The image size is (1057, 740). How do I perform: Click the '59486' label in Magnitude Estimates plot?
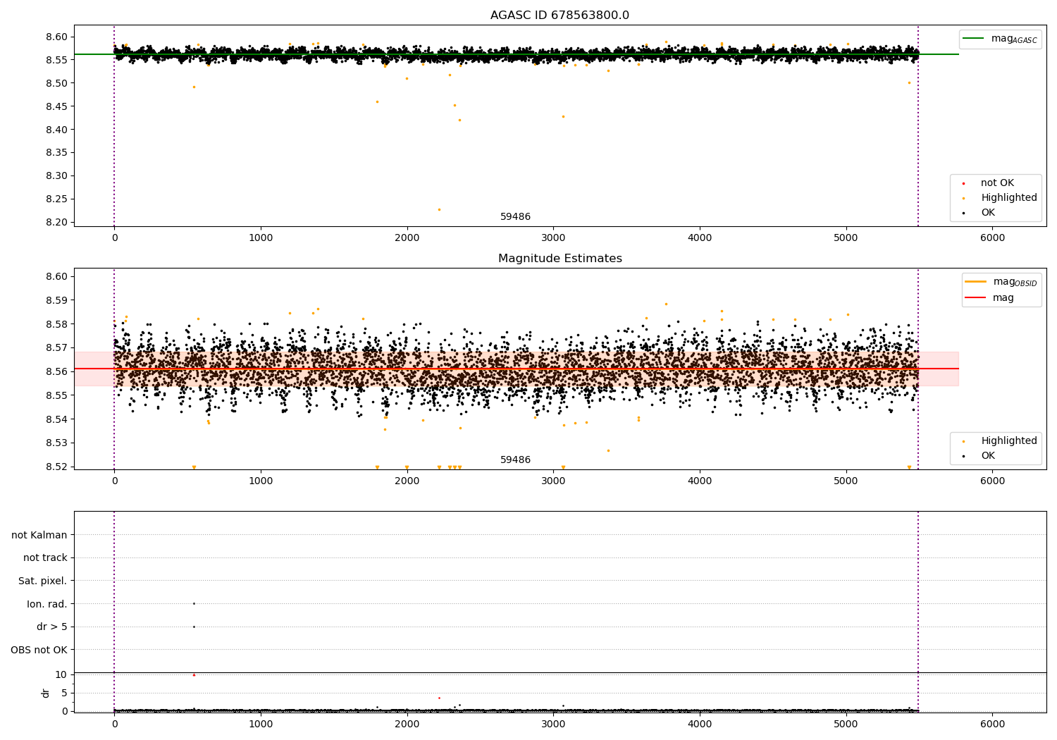pos(515,460)
